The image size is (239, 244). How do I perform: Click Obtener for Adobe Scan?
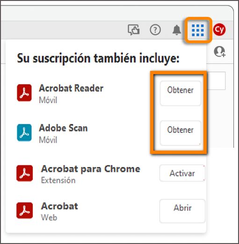point(181,133)
